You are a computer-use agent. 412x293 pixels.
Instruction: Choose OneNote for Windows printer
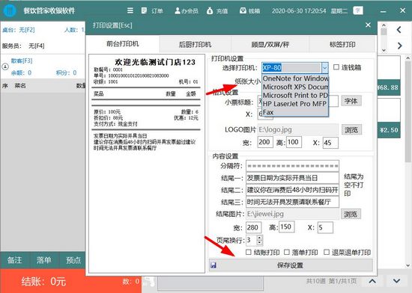click(295, 78)
